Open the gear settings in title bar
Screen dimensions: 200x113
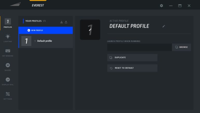point(162,6)
